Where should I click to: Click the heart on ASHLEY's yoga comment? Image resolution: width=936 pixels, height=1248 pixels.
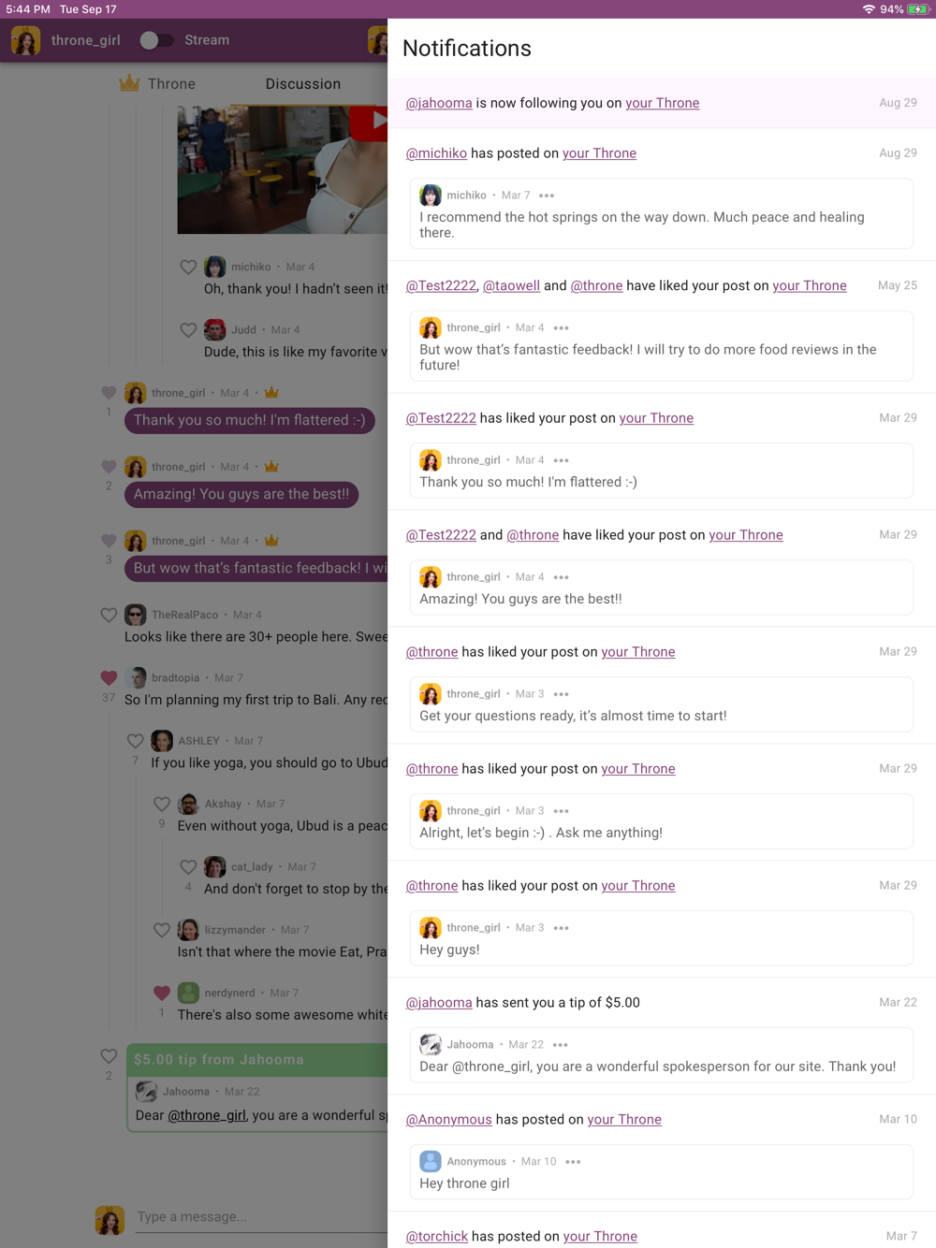[135, 741]
